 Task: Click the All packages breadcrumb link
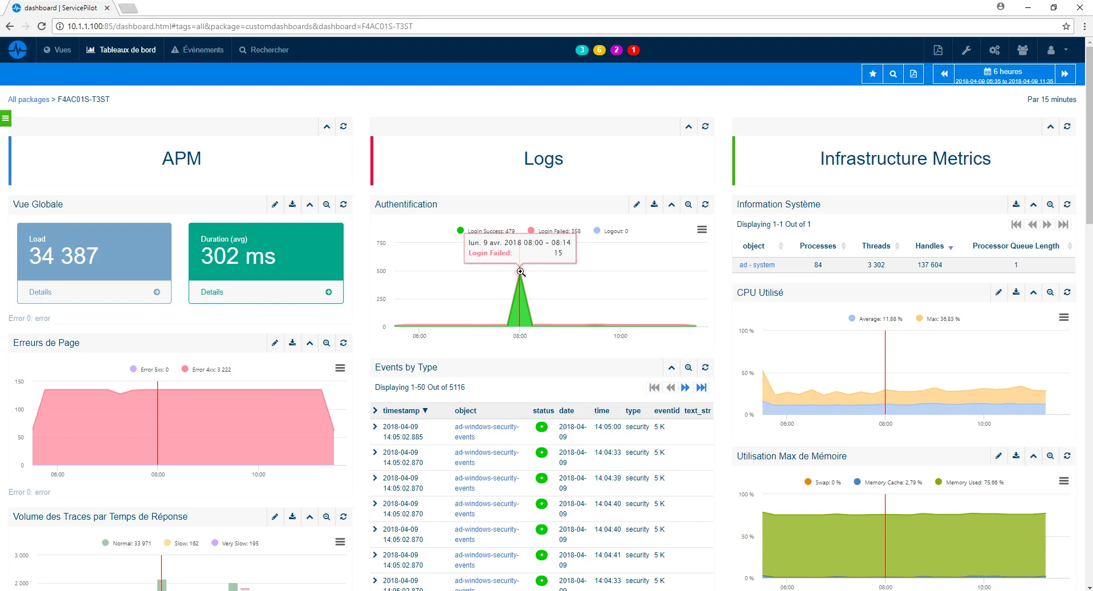(x=28, y=99)
